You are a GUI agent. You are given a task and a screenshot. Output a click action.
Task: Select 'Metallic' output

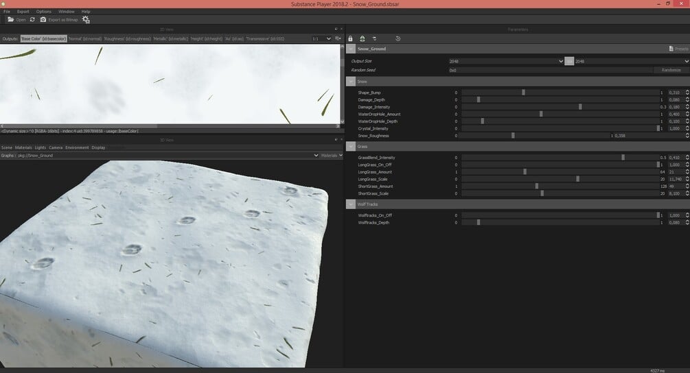coord(171,38)
